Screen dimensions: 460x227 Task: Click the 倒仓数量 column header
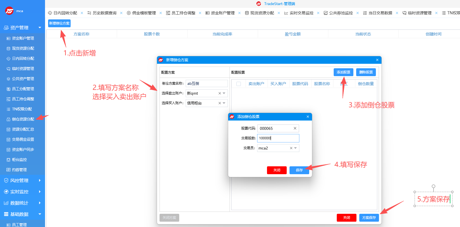366,84
